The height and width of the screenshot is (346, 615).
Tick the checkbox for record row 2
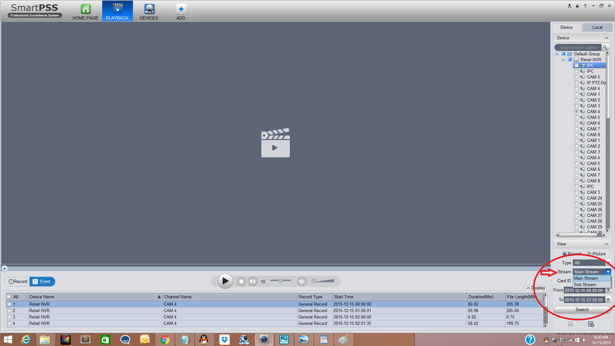point(8,310)
